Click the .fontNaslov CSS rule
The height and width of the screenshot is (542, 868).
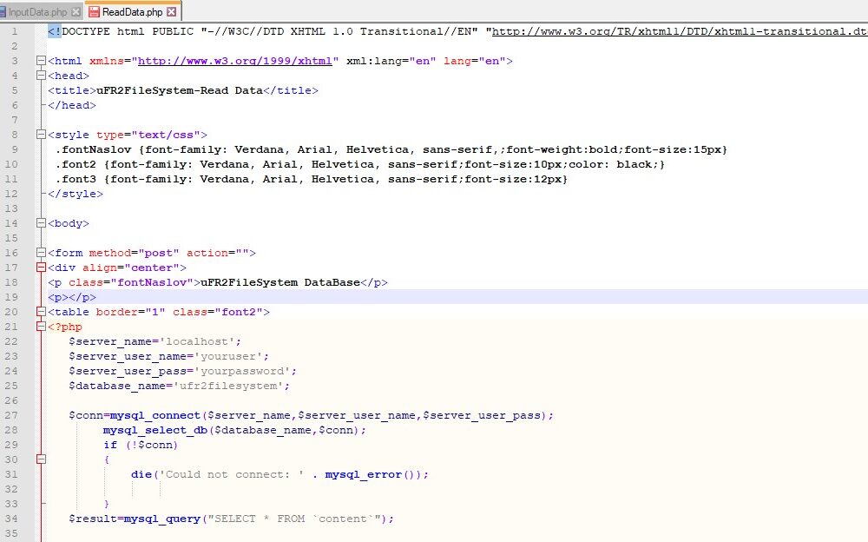391,149
